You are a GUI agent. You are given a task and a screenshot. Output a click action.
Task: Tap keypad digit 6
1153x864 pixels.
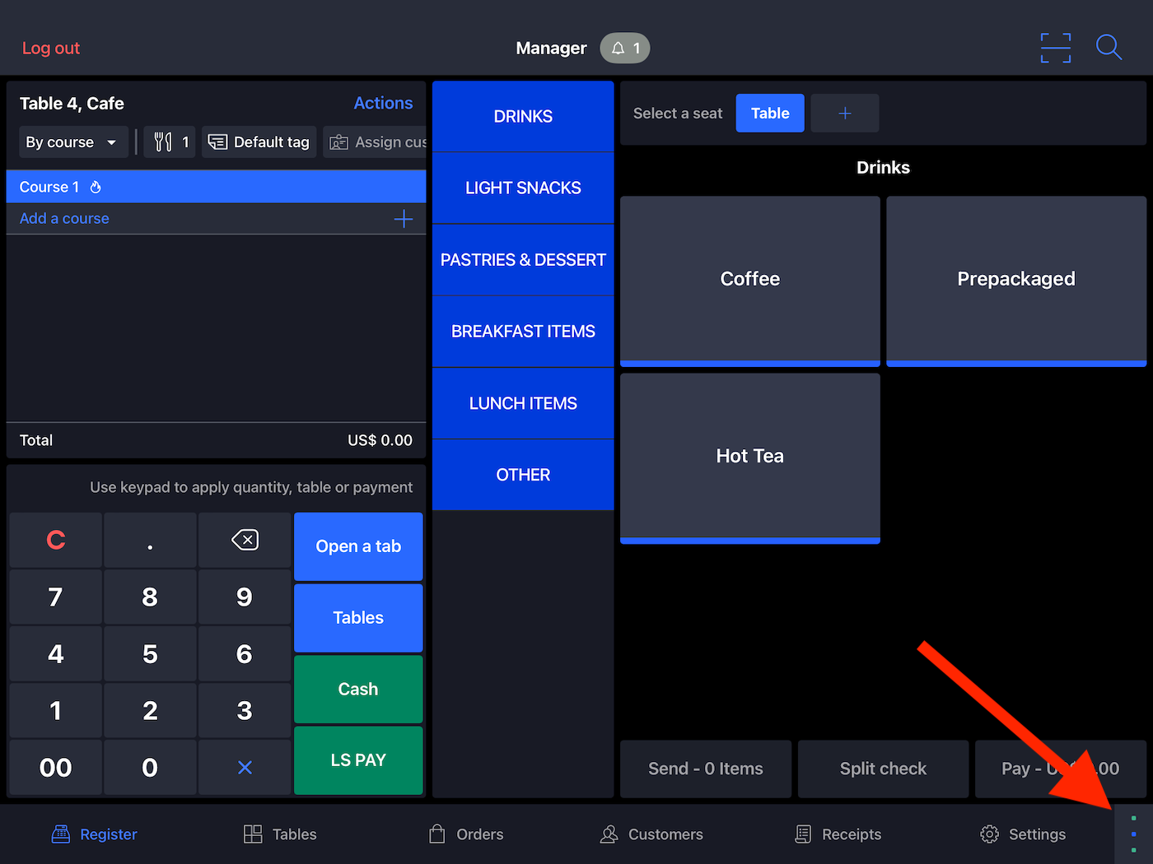pos(245,653)
